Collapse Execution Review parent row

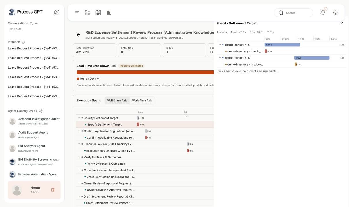click(x=79, y=144)
